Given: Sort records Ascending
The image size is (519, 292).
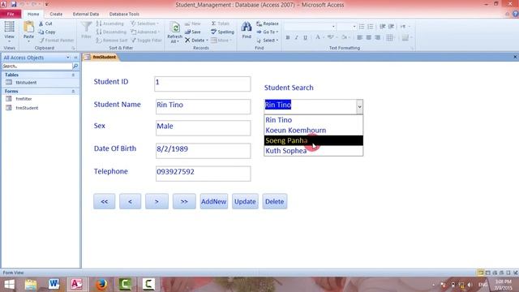Looking at the screenshot, I should [x=110, y=24].
